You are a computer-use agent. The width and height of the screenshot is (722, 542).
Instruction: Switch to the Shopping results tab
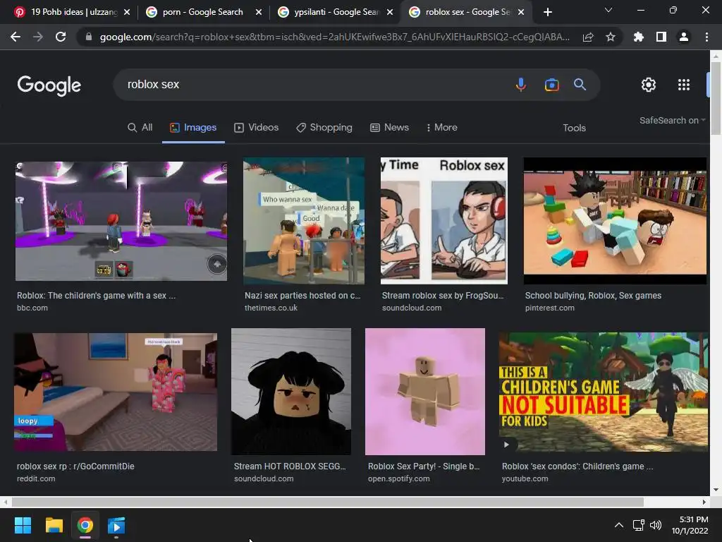(324, 127)
